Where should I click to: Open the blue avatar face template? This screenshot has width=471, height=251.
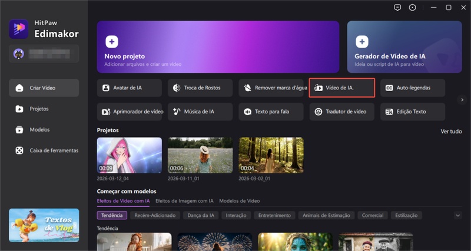tap(296, 242)
